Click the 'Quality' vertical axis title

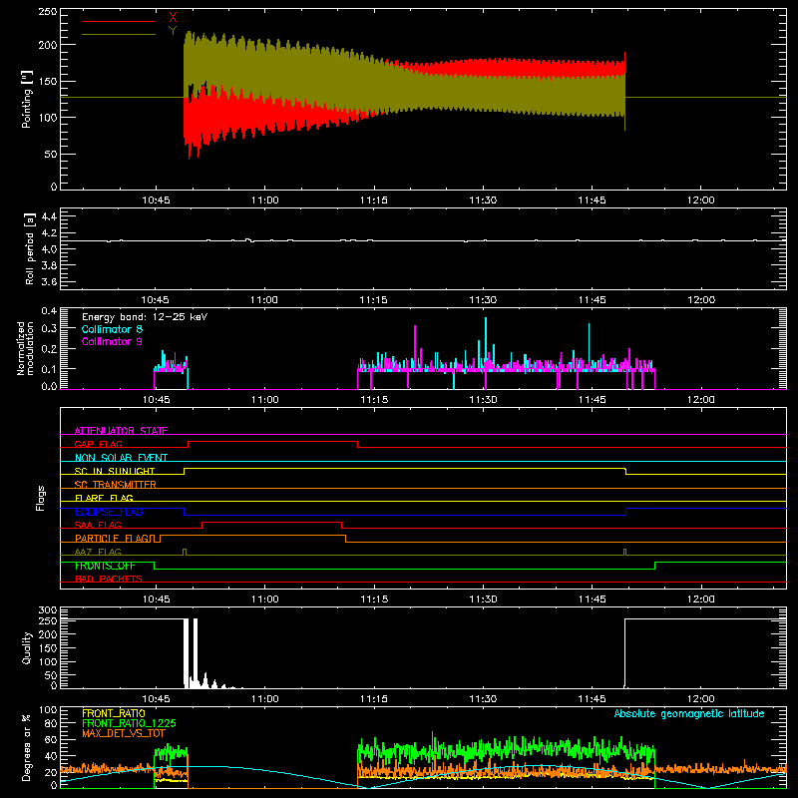(27, 647)
